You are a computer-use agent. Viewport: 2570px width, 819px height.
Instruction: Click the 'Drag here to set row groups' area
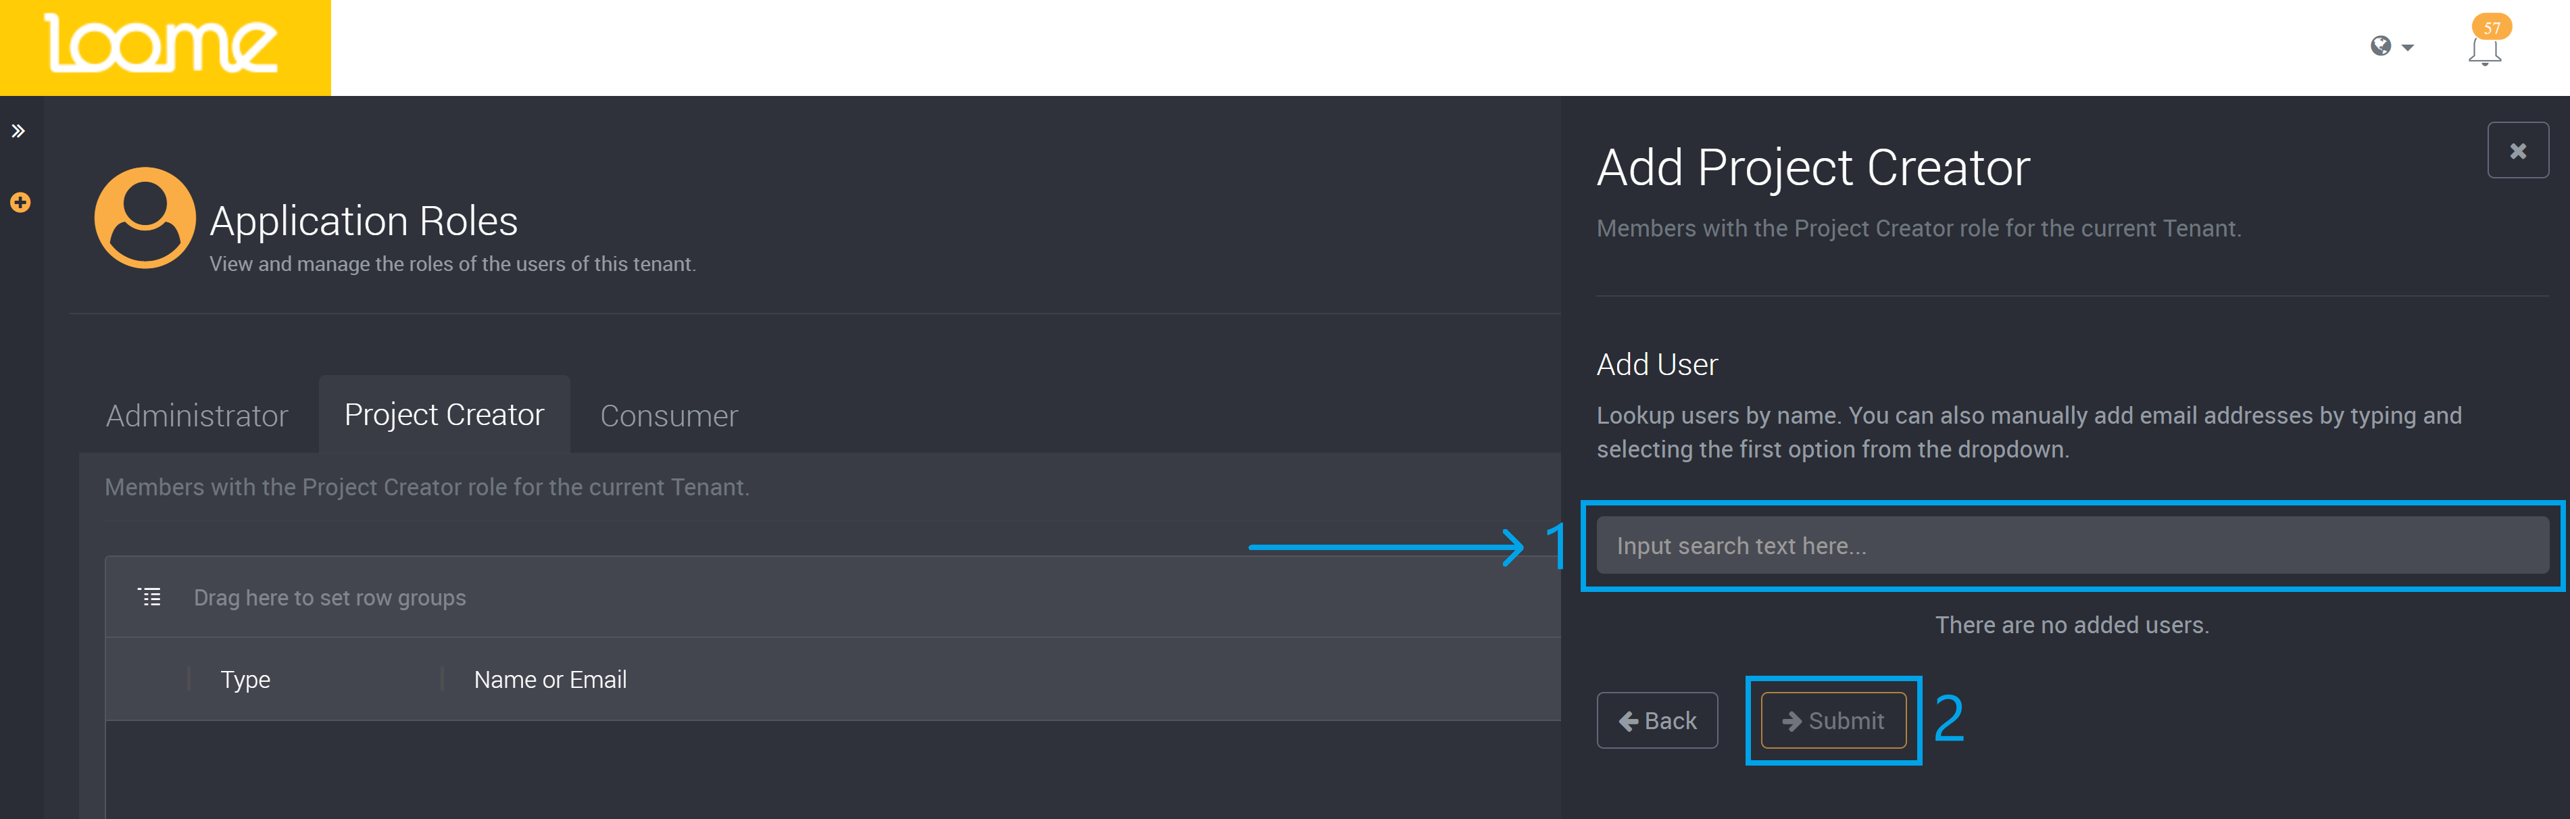coord(329,597)
